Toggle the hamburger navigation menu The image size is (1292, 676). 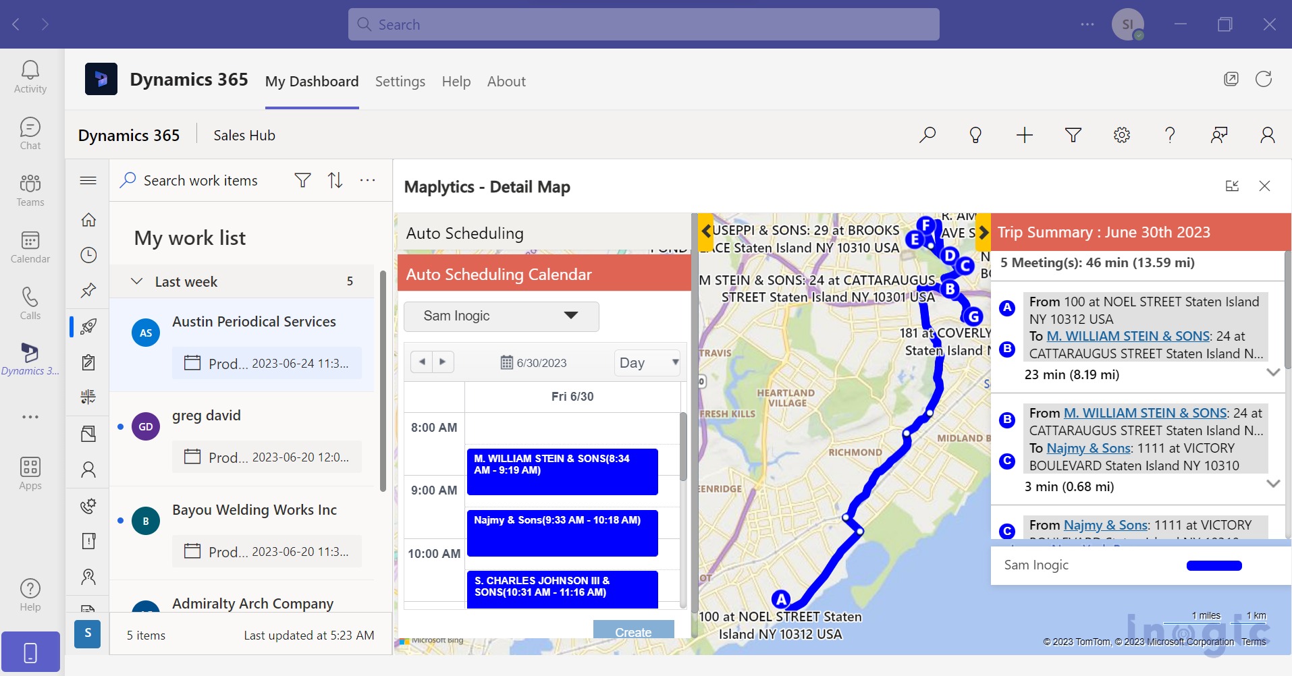(88, 180)
